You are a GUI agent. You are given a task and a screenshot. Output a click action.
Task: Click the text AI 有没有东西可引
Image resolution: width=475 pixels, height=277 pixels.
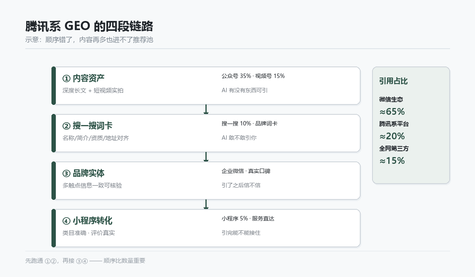coord(245,90)
